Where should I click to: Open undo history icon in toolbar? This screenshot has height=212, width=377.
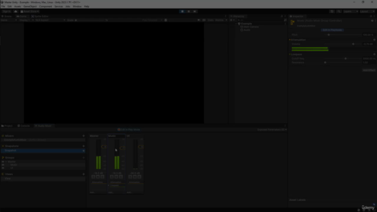coord(332,11)
